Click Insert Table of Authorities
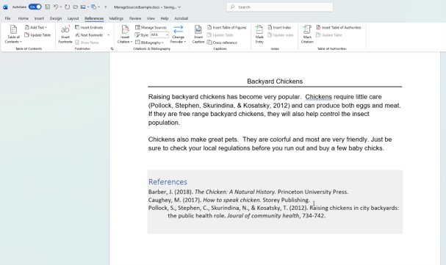The width and height of the screenshot is (446, 265). [x=339, y=28]
